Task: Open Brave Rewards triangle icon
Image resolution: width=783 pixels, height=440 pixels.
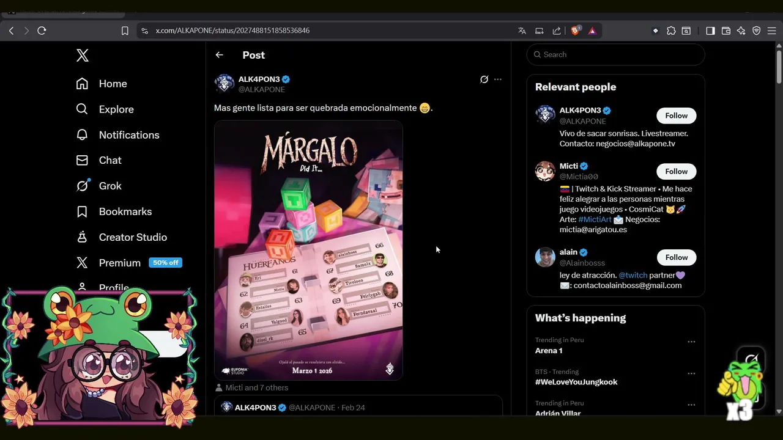Action: [592, 31]
